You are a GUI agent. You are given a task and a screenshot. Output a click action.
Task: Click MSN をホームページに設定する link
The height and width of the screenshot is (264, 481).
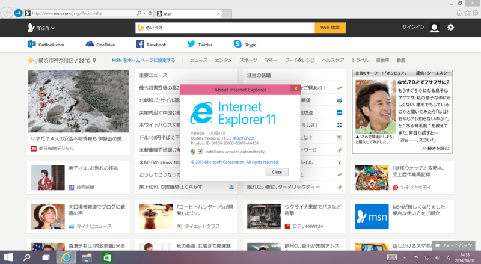[x=144, y=60]
